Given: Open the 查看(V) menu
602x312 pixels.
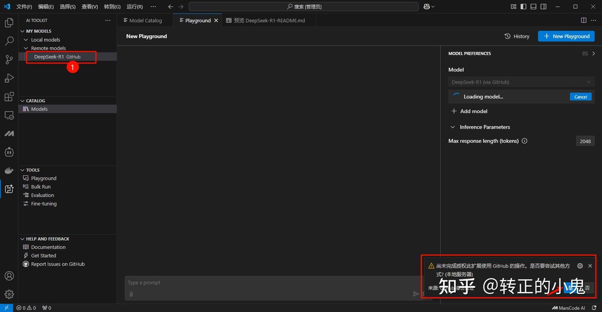Looking at the screenshot, I should [90, 7].
